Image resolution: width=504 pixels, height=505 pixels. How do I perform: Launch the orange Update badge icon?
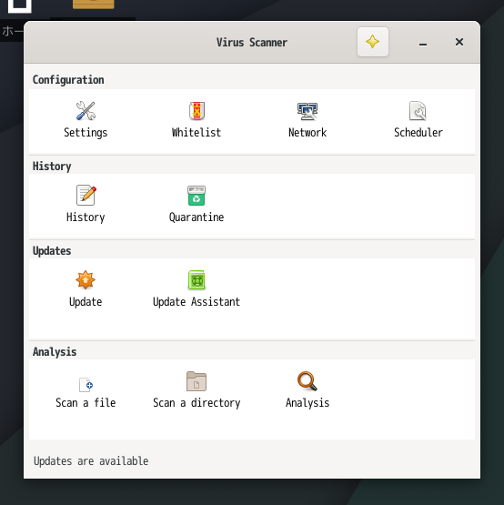tap(86, 279)
